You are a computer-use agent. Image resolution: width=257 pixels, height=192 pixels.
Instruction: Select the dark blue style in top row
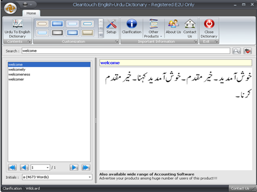click(57, 24)
